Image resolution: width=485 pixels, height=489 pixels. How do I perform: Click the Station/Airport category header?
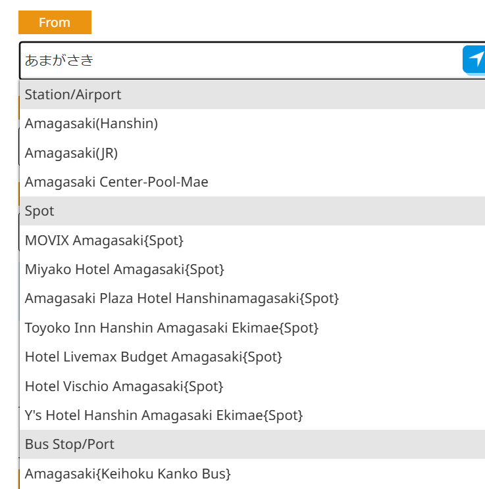pyautogui.click(x=73, y=95)
